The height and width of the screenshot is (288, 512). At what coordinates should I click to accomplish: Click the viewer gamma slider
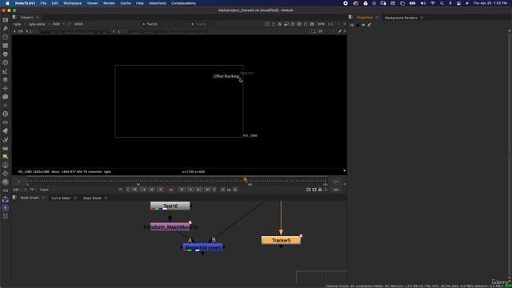coord(168,32)
